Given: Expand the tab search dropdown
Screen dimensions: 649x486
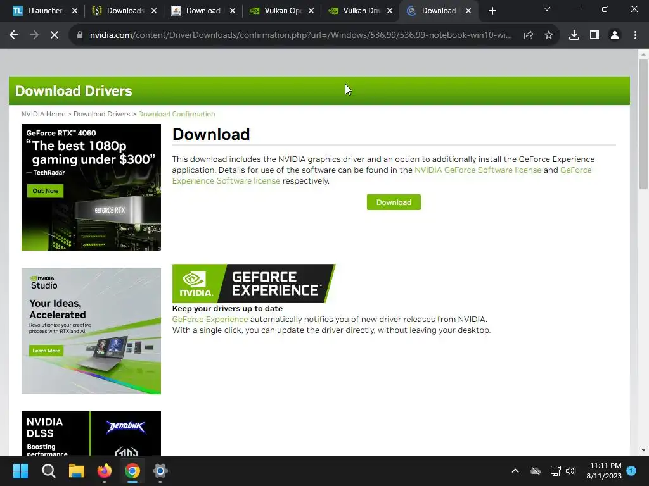Looking at the screenshot, I should 547,9.
